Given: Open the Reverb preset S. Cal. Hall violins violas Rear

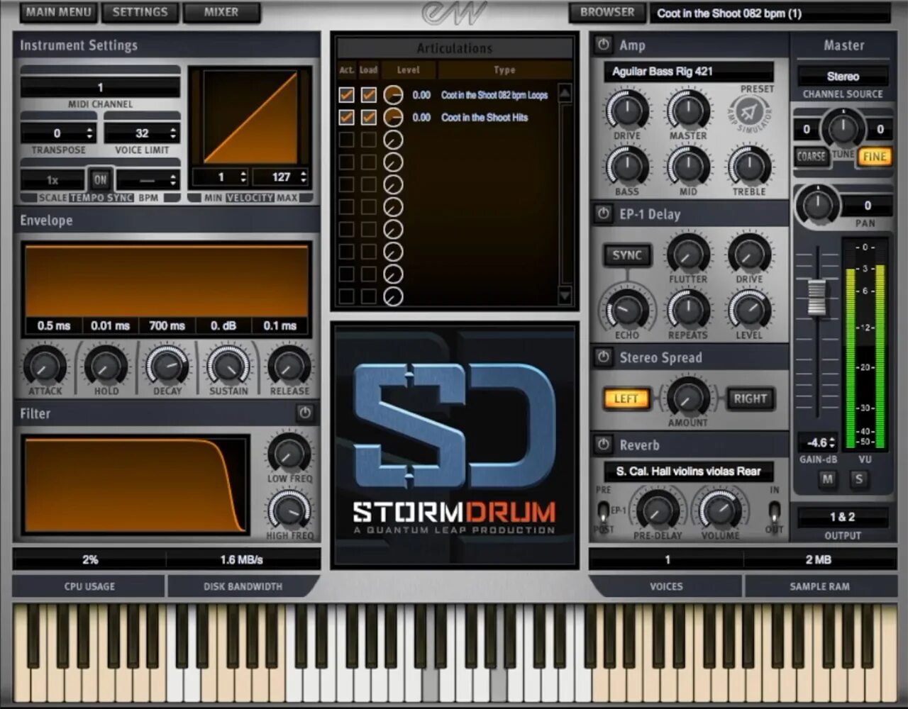Looking at the screenshot, I should pyautogui.click(x=688, y=471).
